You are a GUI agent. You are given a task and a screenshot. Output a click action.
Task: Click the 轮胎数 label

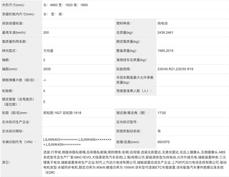coord(8,91)
